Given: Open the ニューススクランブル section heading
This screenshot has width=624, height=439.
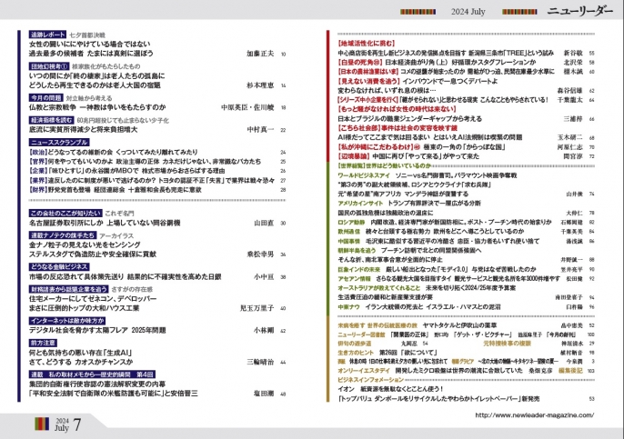Looking at the screenshot, I should tap(57, 142).
